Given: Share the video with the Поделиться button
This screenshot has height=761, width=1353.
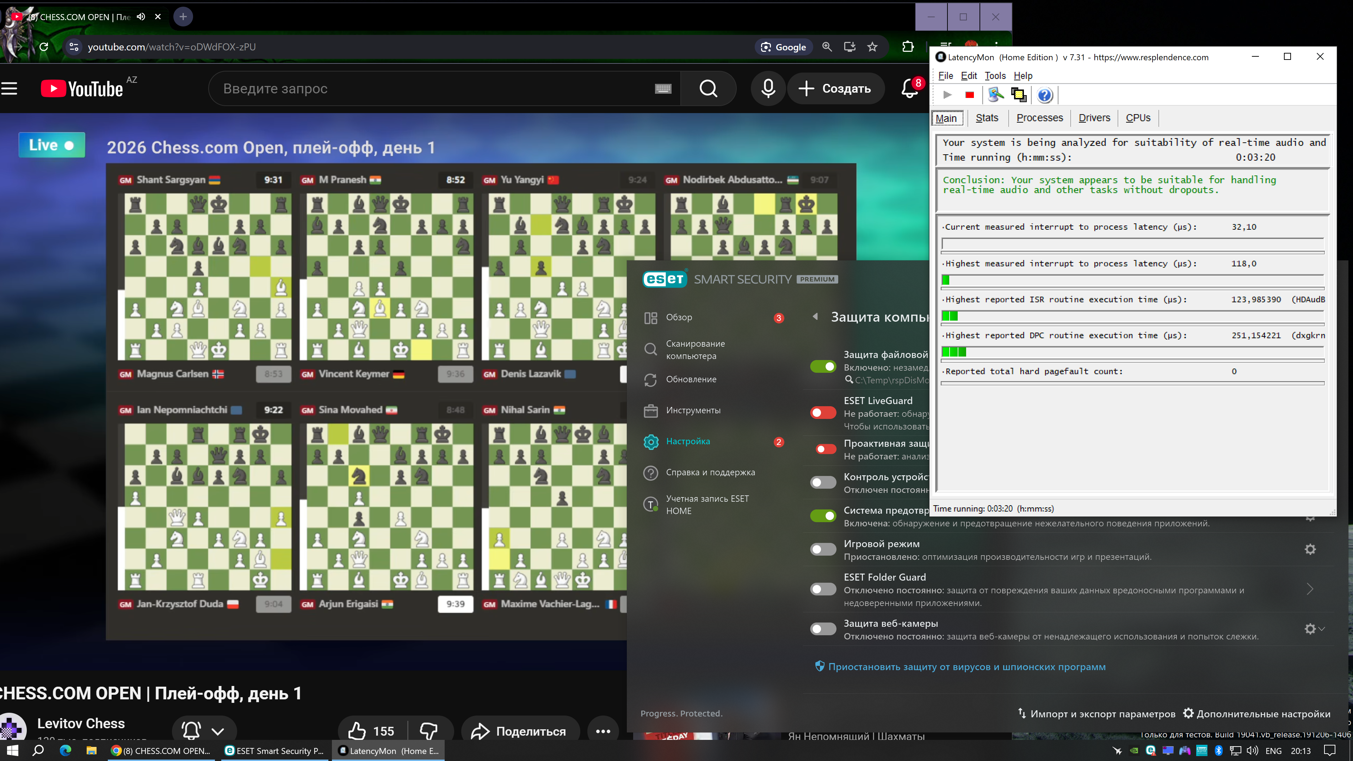Looking at the screenshot, I should click(520, 731).
